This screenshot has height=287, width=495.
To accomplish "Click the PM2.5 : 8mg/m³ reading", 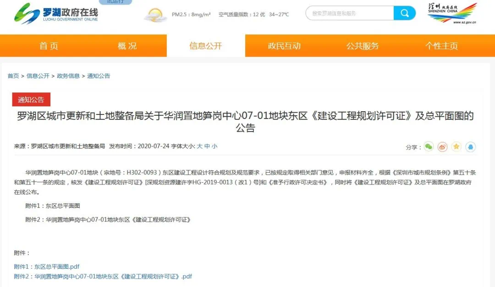I will click(x=191, y=15).
